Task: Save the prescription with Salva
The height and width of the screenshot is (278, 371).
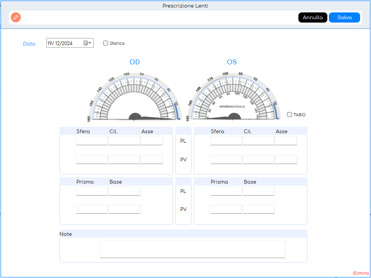Action: pos(344,18)
